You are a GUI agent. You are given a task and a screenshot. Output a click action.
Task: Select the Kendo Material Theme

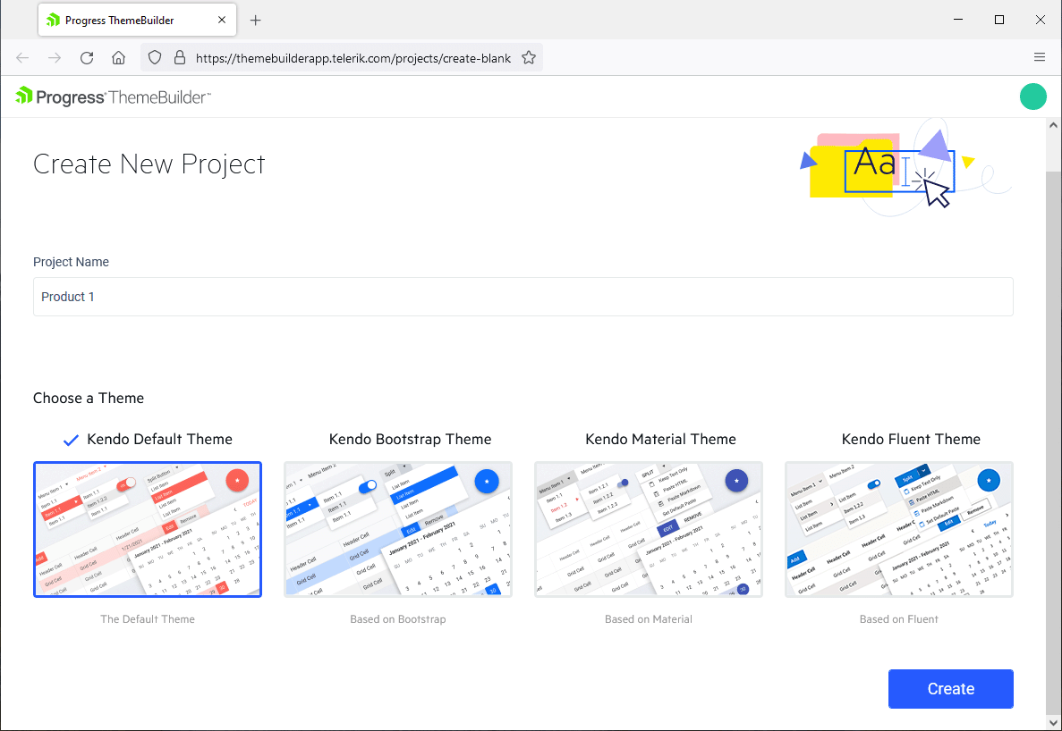coord(649,528)
